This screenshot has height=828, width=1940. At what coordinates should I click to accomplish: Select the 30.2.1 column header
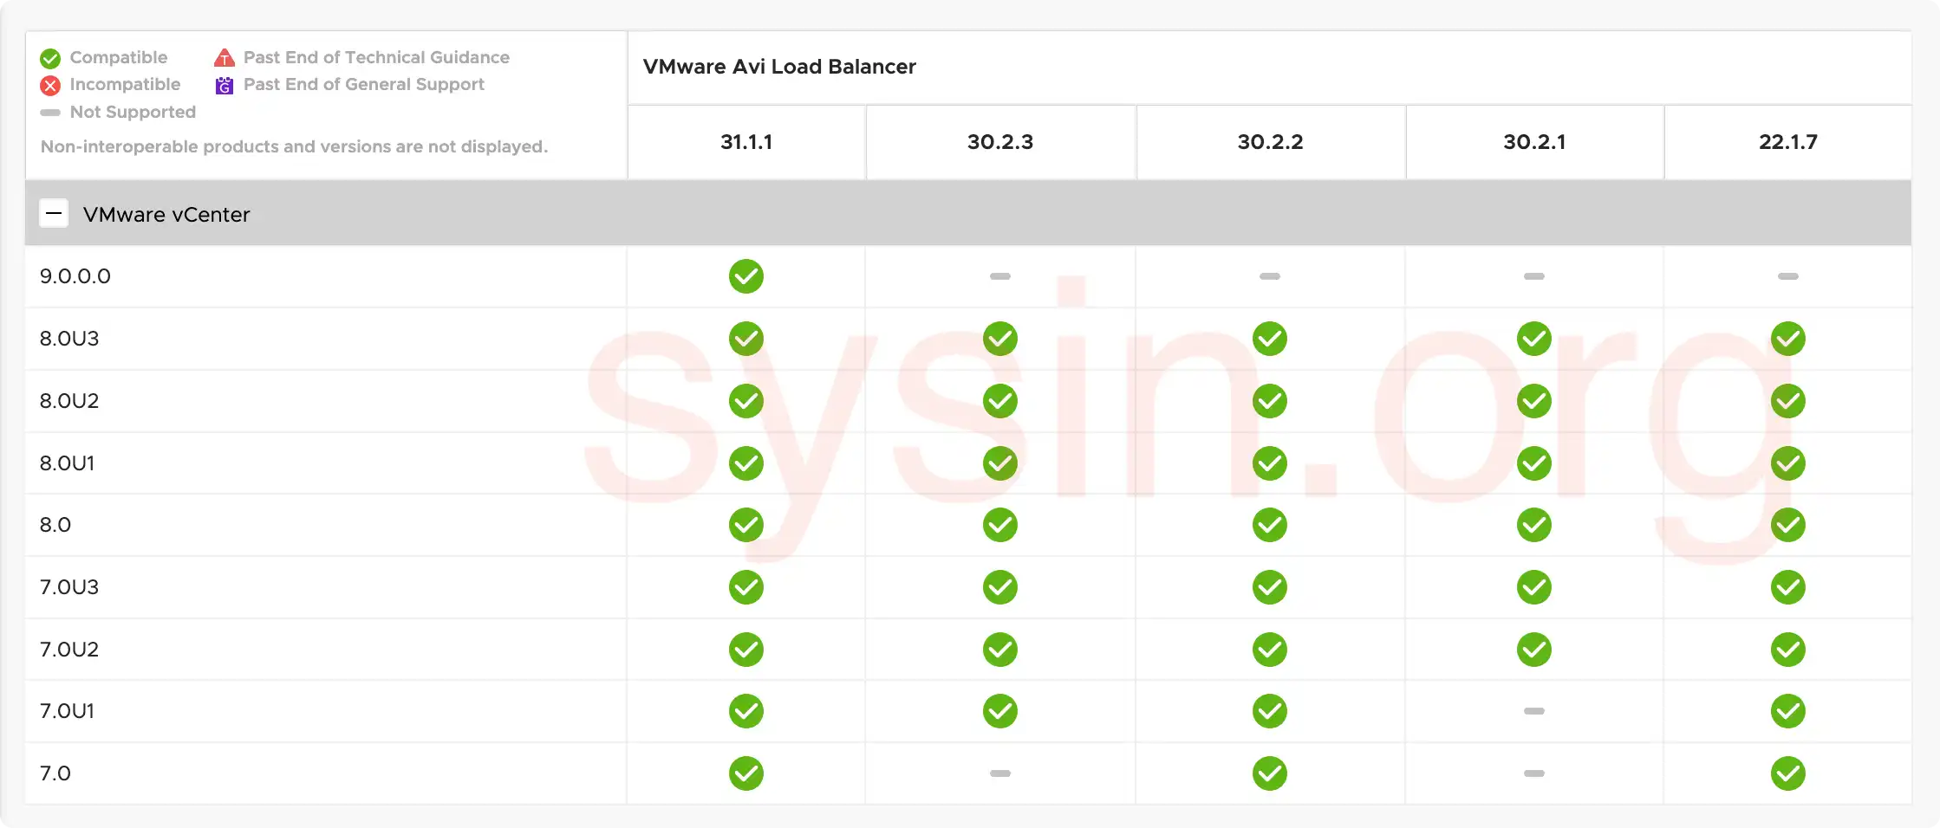click(1534, 142)
